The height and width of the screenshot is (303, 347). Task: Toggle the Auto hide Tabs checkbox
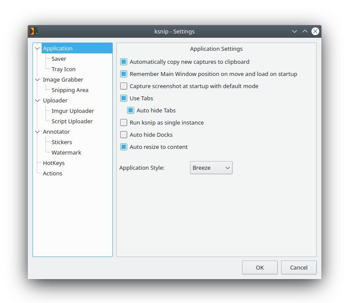131,110
